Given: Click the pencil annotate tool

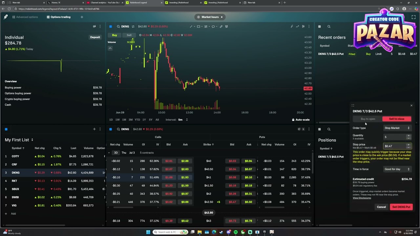Looking at the screenshot, I should tap(221, 27).
